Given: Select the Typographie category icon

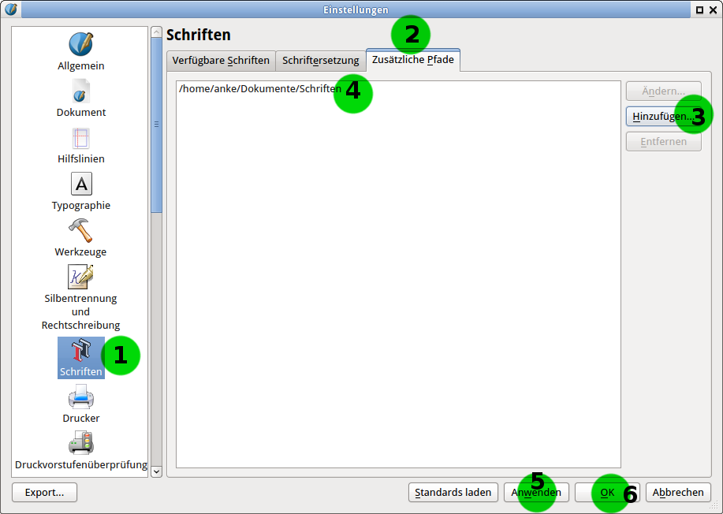Looking at the screenshot, I should click(x=80, y=184).
